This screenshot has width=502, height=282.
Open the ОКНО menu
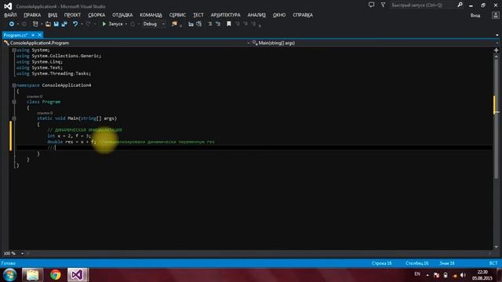click(x=279, y=15)
